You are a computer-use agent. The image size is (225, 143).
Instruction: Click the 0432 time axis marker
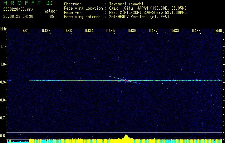pyautogui.click(x=46, y=31)
